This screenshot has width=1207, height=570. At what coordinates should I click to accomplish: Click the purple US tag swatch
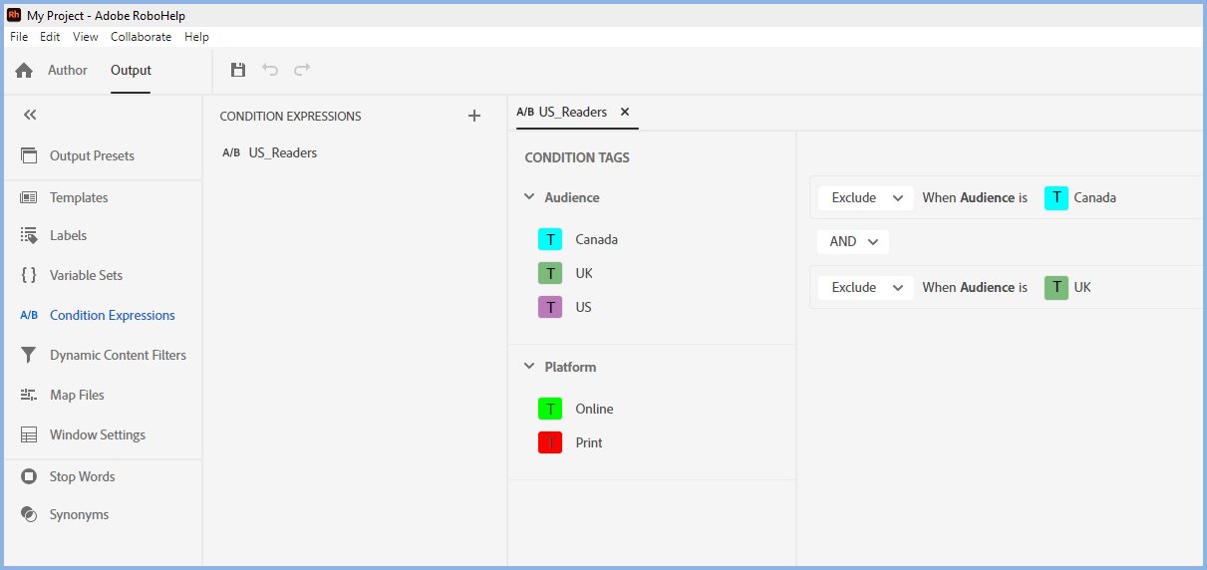pyautogui.click(x=550, y=307)
